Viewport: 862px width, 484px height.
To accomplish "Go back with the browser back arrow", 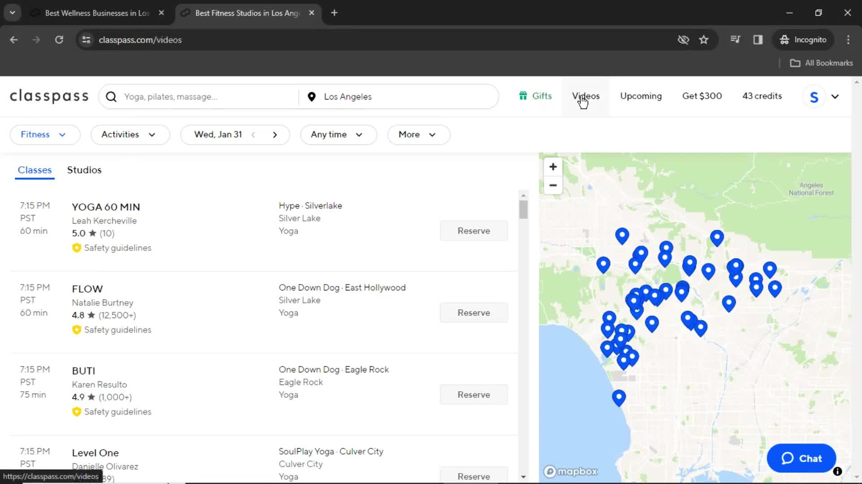I will tap(14, 40).
